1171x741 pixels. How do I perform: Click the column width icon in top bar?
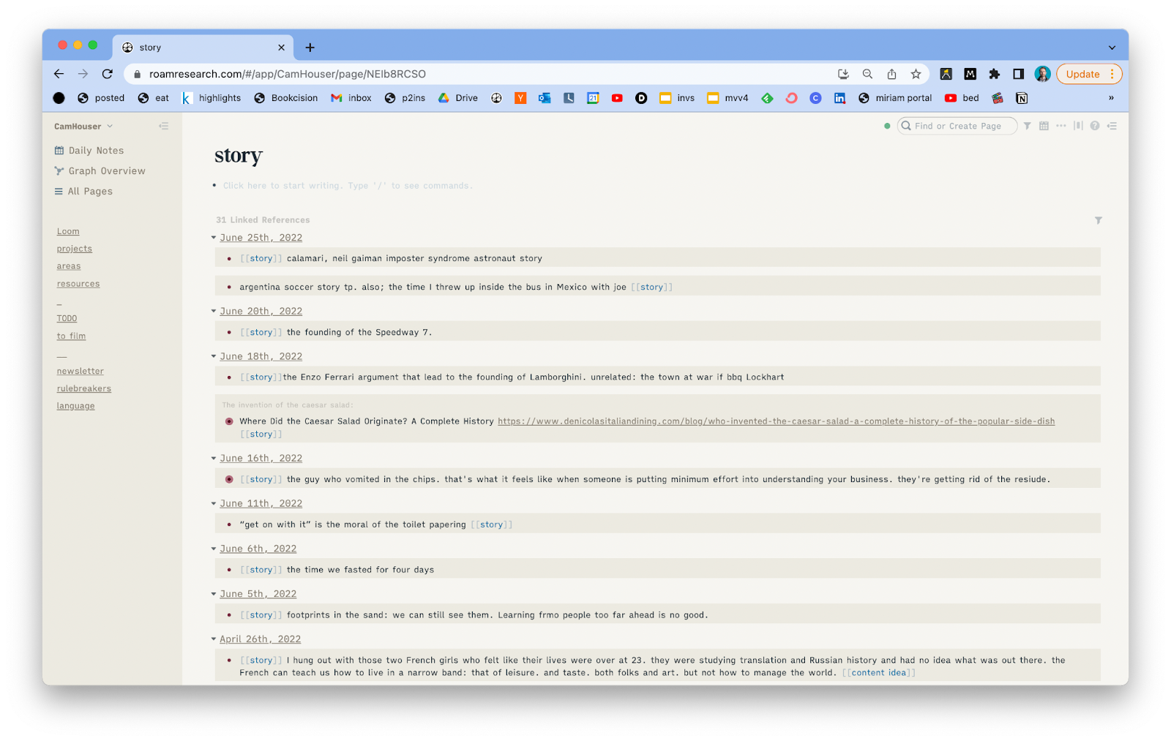[1078, 126]
